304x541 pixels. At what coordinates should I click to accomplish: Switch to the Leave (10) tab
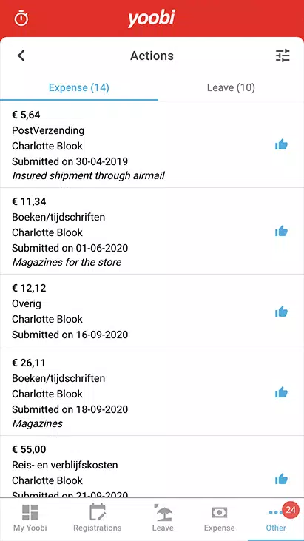(231, 87)
